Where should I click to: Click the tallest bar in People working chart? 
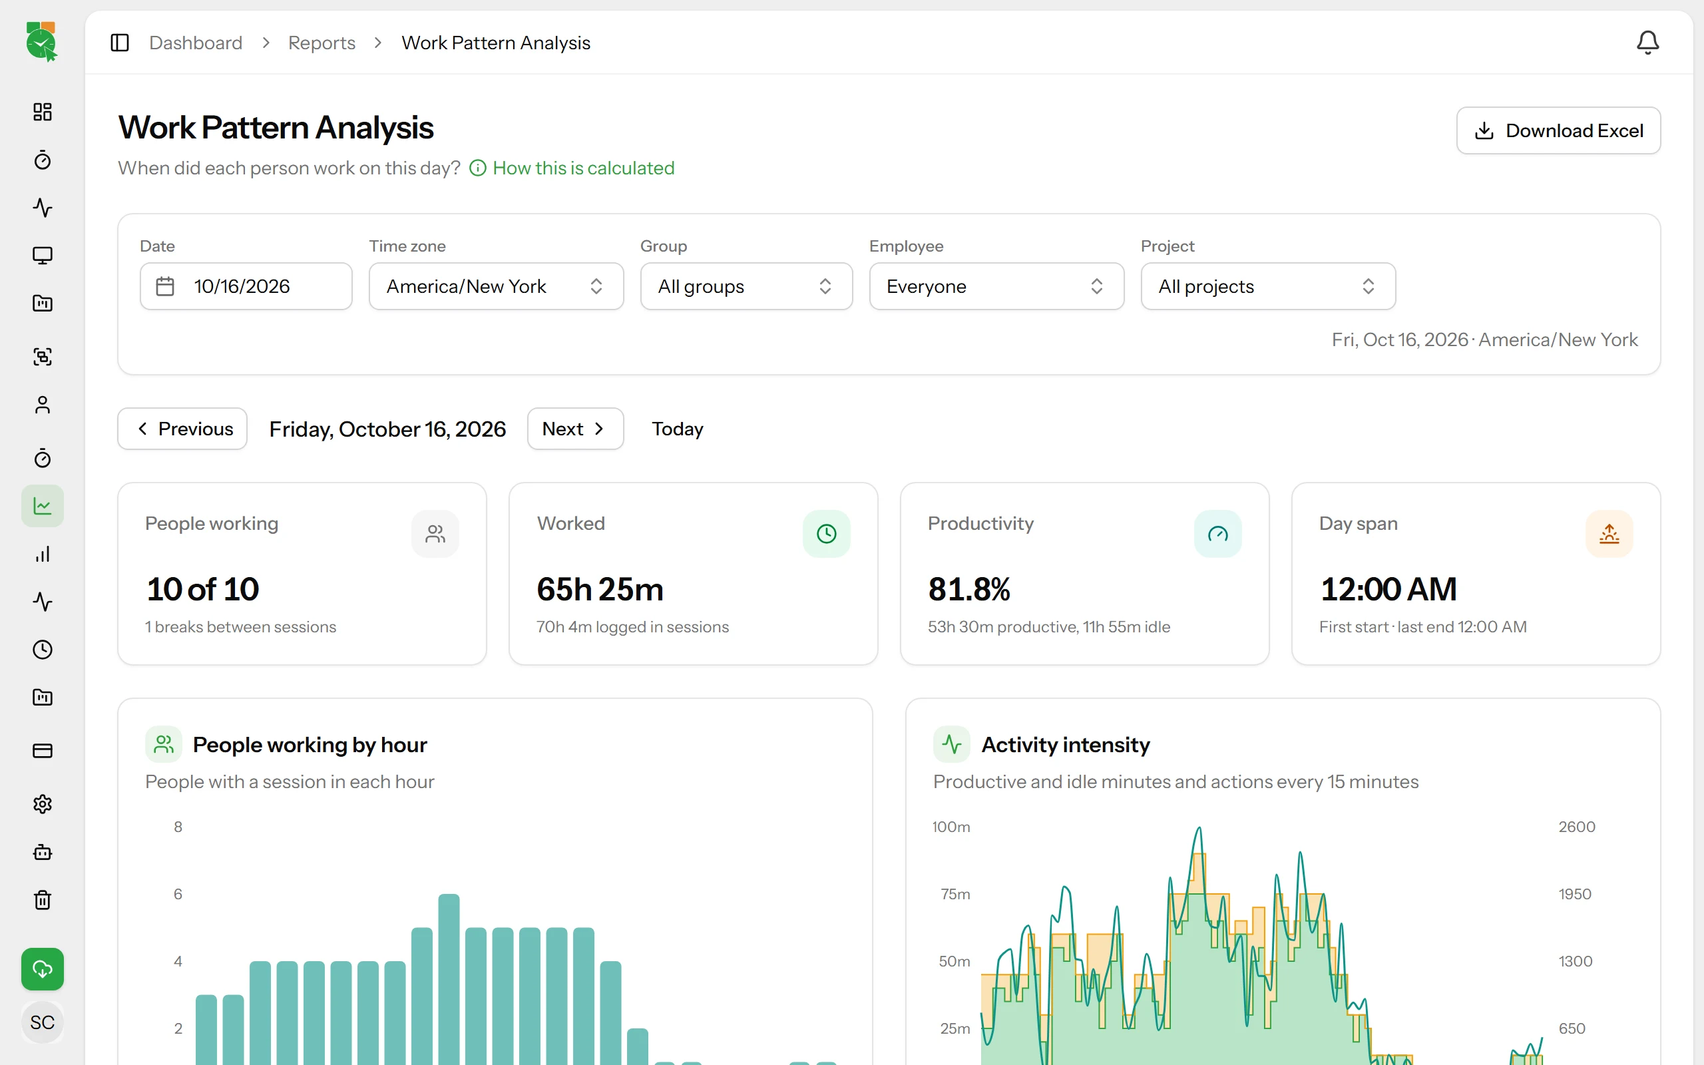tap(449, 979)
